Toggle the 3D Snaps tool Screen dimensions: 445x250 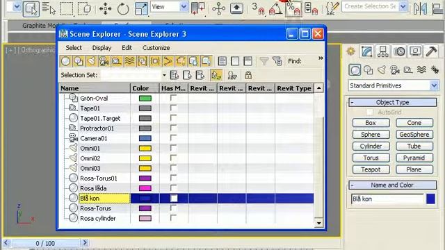258,8
